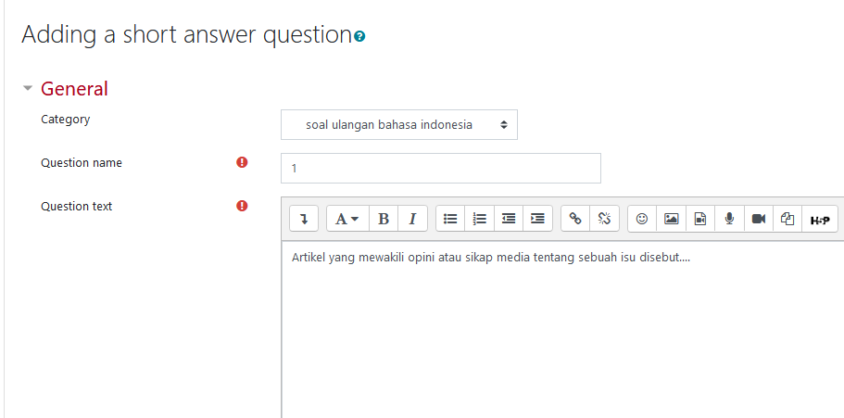Apply italic formatting in editor
Screen dimensions: 844x418
(x=413, y=219)
